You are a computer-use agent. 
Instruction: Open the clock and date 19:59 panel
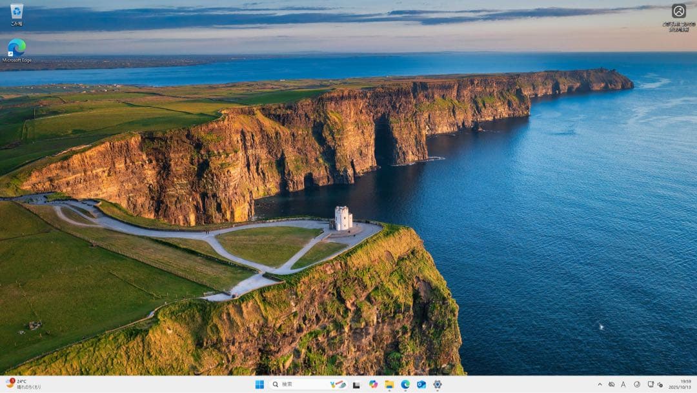[x=681, y=385]
